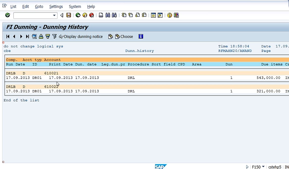289x169 pixels.
Task: Click the yellow Exit icon
Action: [x=85, y=15]
